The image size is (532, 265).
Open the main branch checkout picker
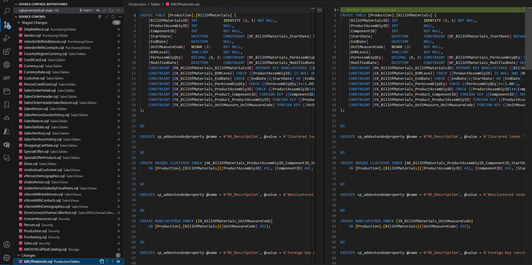[x=86, y=10]
